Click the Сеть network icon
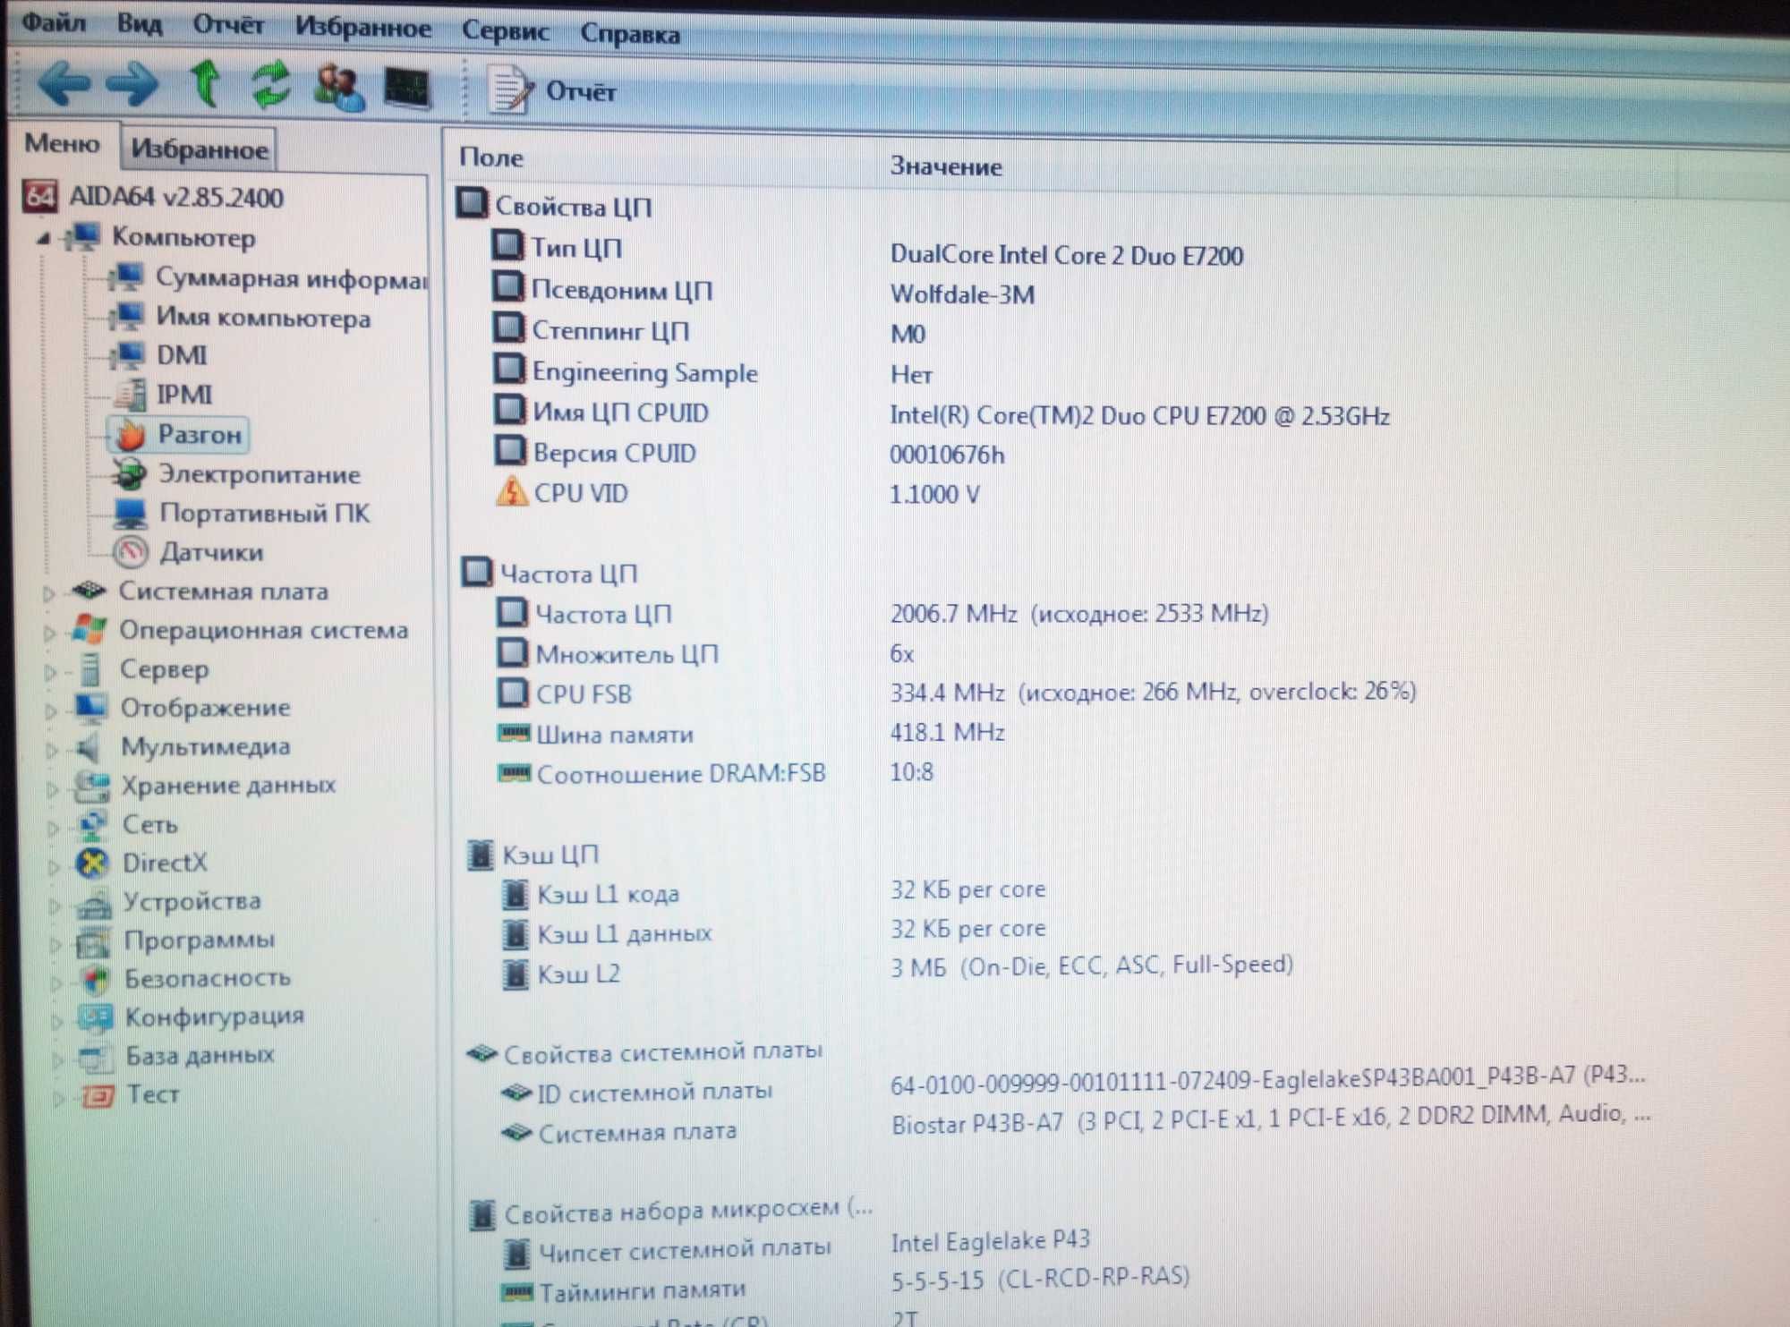Viewport: 1790px width, 1327px height. pos(92,824)
